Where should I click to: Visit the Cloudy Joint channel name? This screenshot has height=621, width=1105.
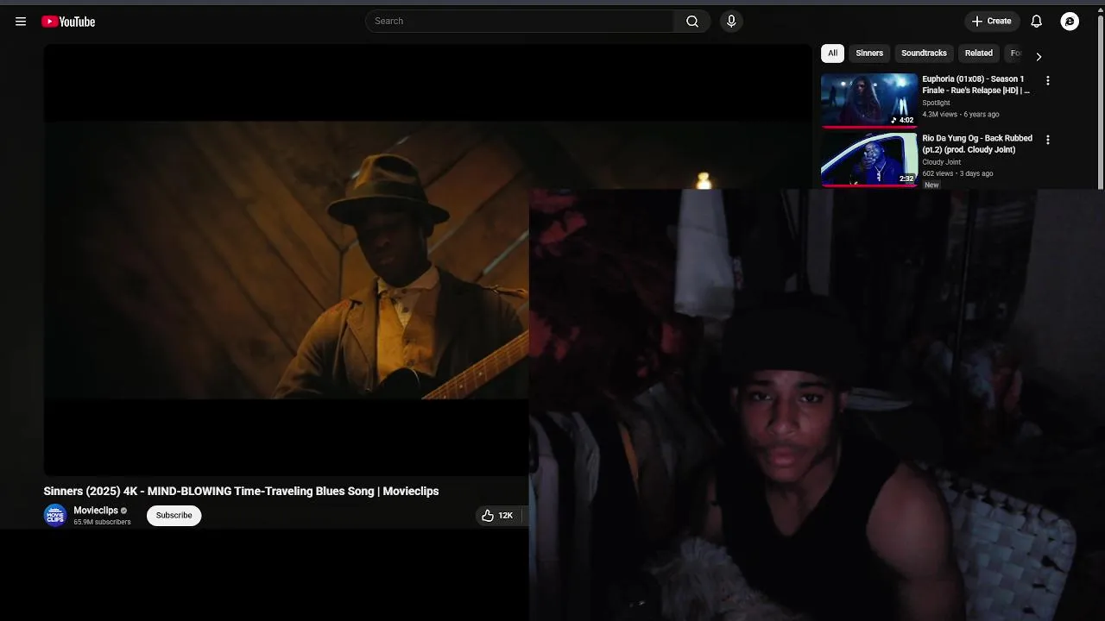click(941, 161)
